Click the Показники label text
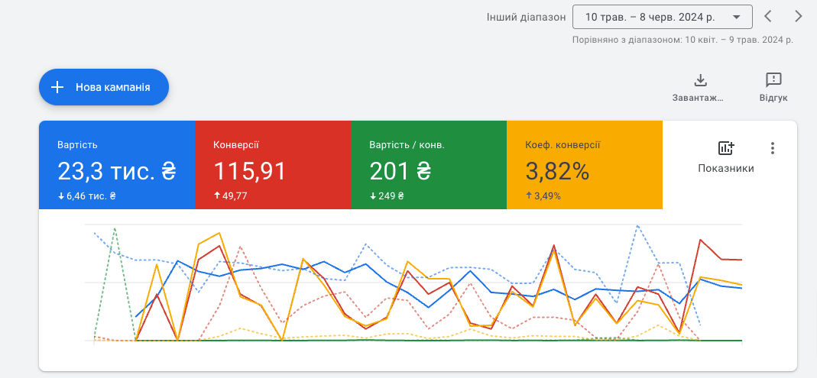Screen dimensions: 817x378 pos(725,168)
